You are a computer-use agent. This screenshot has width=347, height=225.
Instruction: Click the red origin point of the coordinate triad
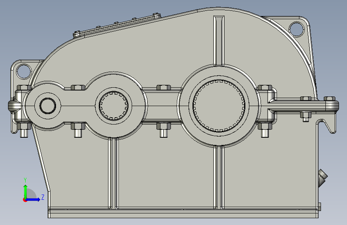pyautogui.click(x=24, y=200)
